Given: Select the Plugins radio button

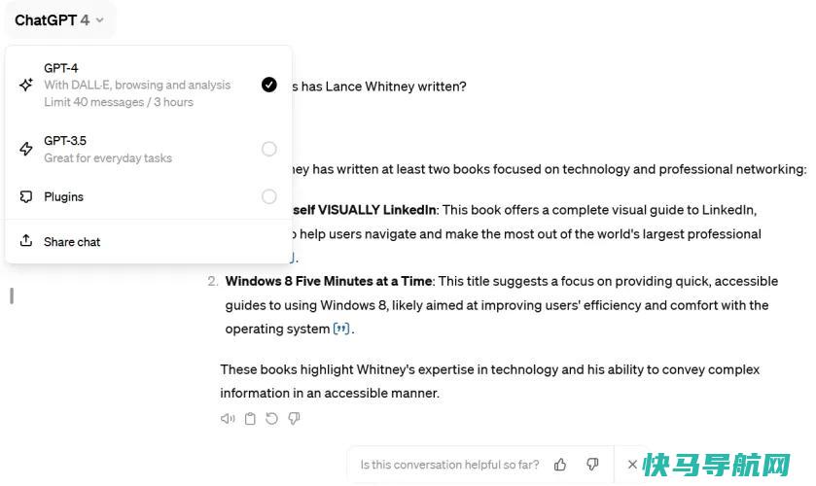Looking at the screenshot, I should 269,196.
